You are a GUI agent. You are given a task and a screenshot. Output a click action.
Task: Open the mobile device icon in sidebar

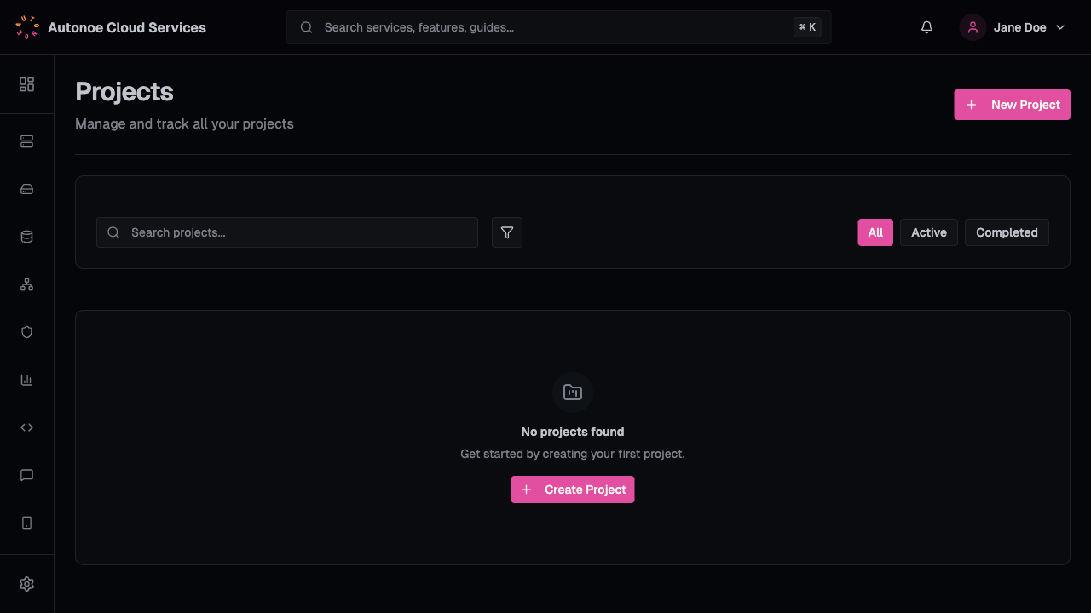coord(26,523)
